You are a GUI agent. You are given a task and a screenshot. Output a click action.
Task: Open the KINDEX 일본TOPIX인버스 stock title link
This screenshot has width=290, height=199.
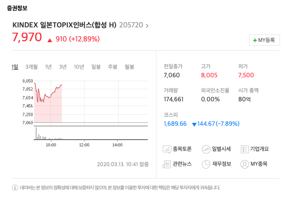coord(64,25)
